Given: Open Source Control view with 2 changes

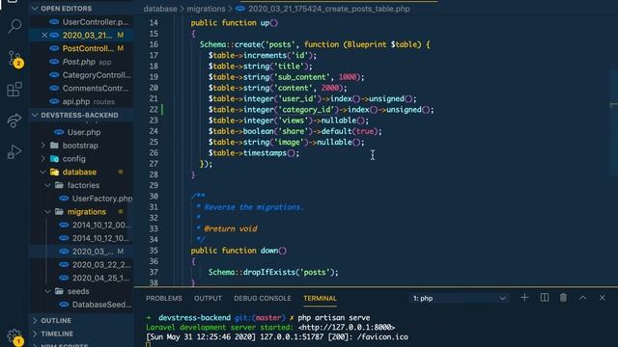Looking at the screenshot, I should (14, 59).
